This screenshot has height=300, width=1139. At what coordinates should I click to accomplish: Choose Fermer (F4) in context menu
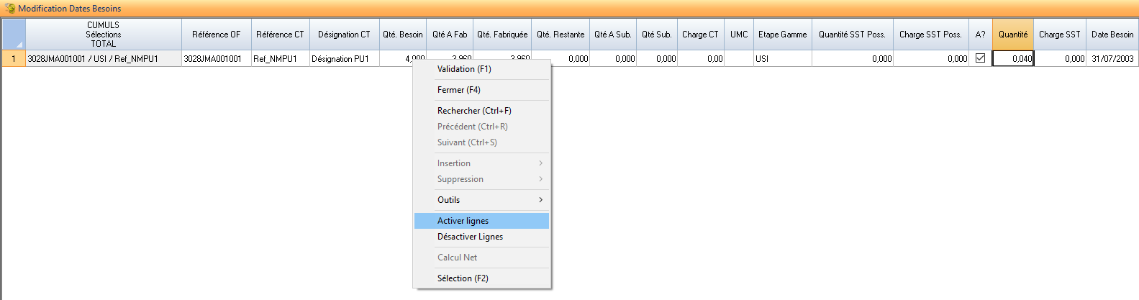[x=481, y=90]
